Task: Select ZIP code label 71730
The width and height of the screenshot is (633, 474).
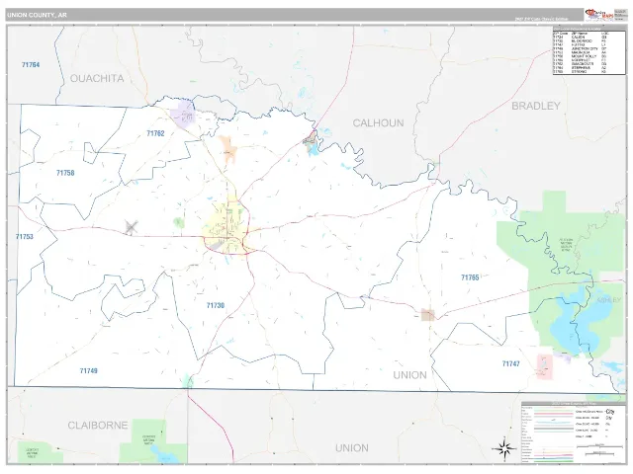Action: point(216,305)
